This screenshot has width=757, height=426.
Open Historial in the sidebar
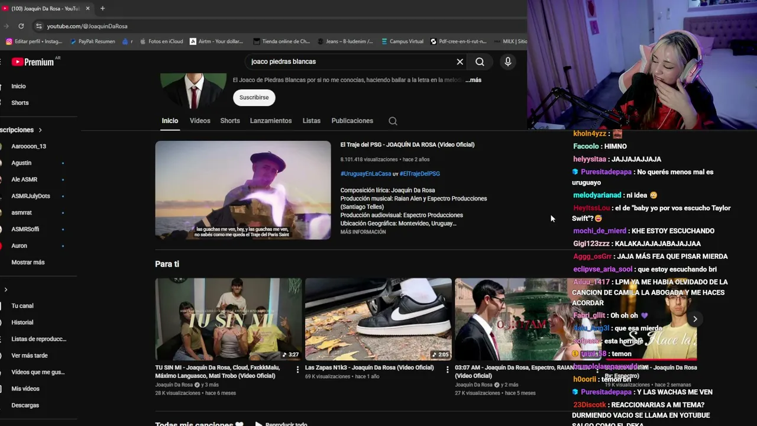point(22,322)
